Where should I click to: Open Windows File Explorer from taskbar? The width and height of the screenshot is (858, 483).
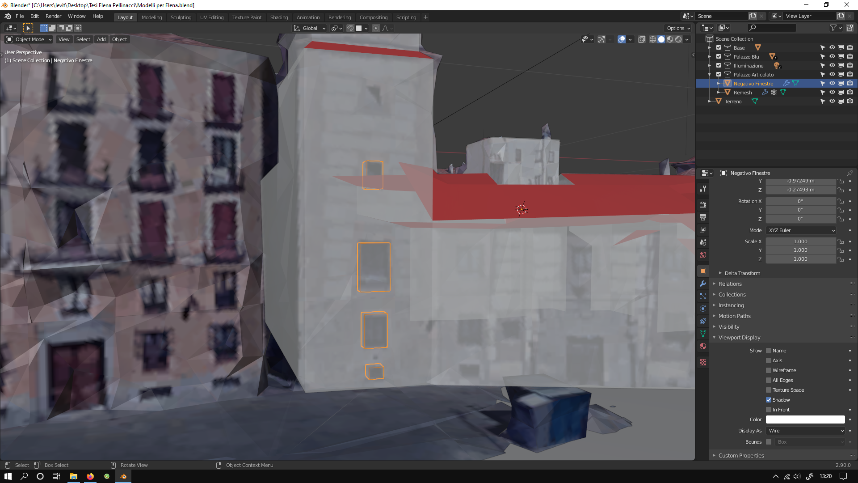click(x=74, y=476)
